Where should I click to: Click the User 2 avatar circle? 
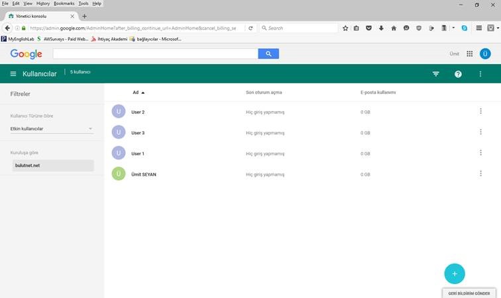[x=119, y=112]
